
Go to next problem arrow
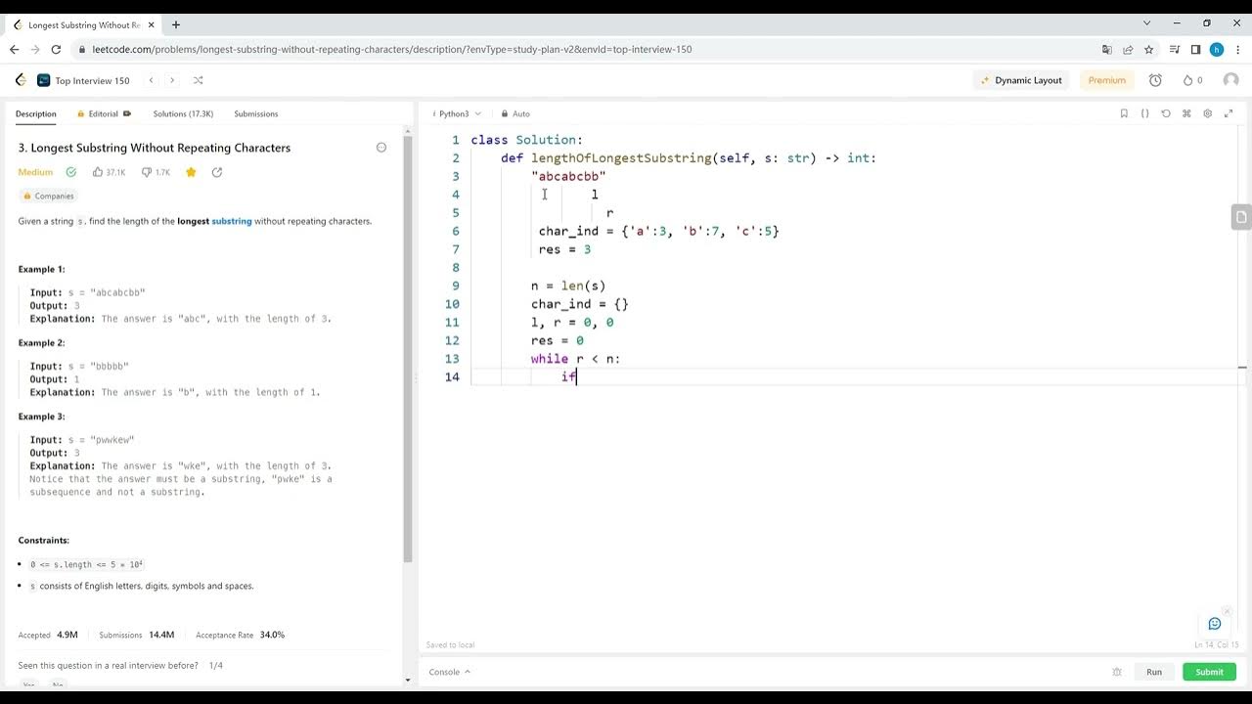pyautogui.click(x=172, y=80)
